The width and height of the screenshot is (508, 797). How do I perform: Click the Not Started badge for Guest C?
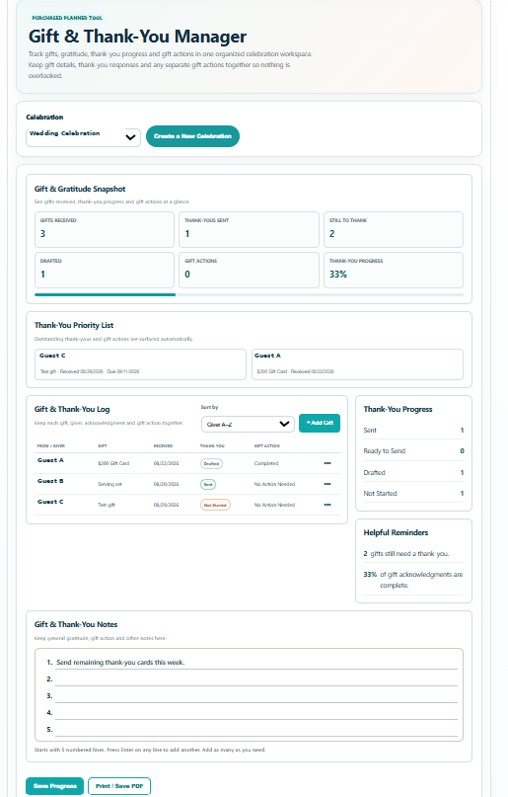215,506
